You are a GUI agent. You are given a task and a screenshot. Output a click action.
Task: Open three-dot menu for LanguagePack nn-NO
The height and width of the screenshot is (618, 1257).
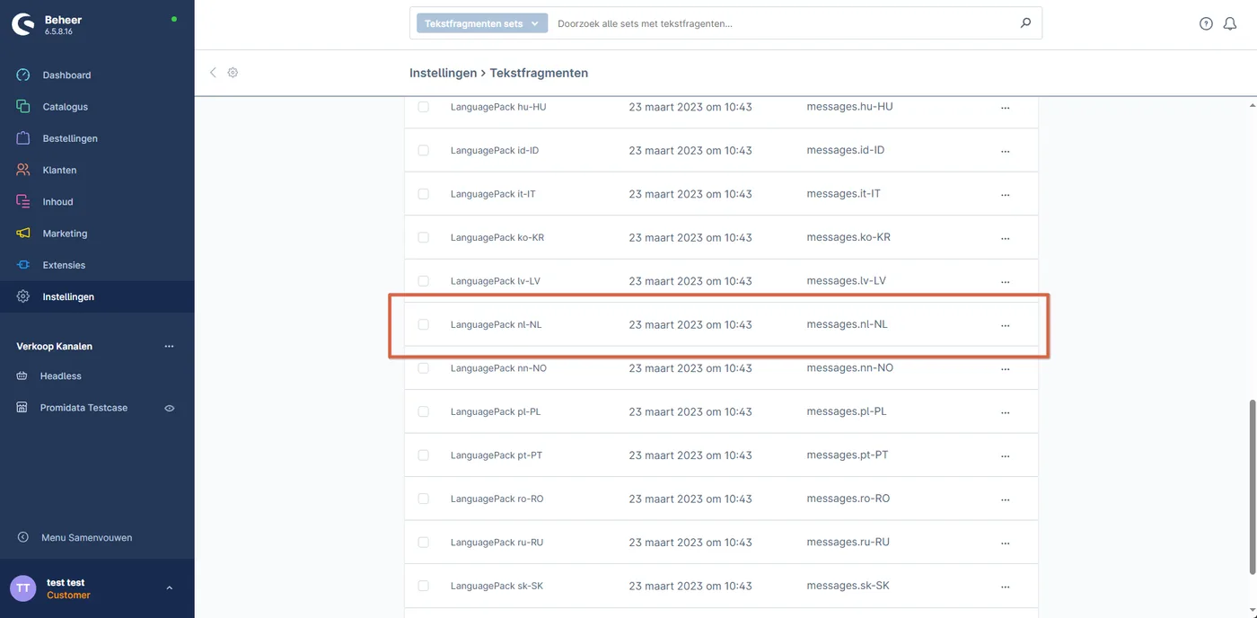[x=1005, y=369]
